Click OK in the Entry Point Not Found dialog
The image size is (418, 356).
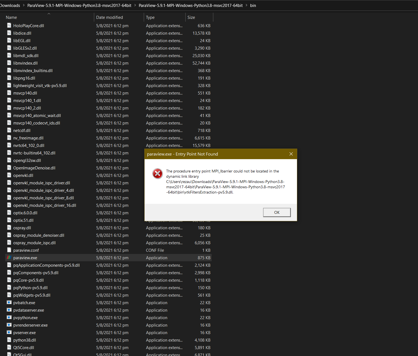pos(277,212)
